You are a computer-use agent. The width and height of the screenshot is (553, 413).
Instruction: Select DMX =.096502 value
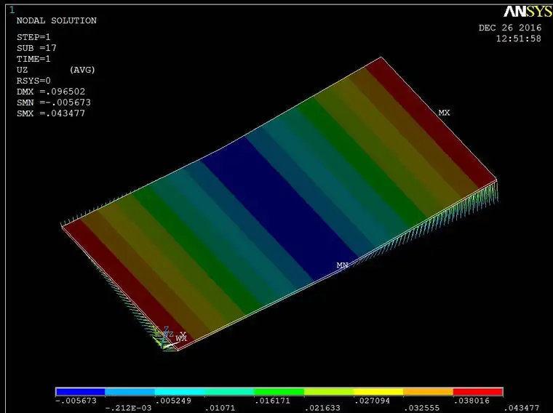click(x=51, y=92)
